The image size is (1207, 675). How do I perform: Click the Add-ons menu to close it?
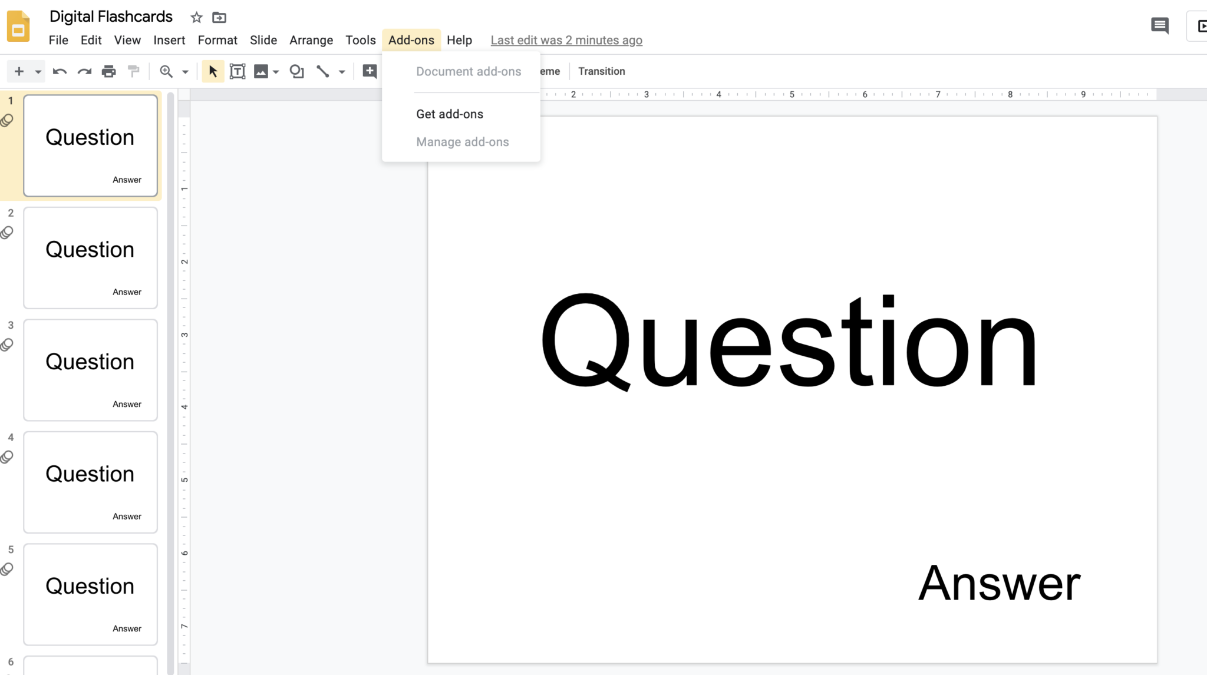[x=411, y=39]
